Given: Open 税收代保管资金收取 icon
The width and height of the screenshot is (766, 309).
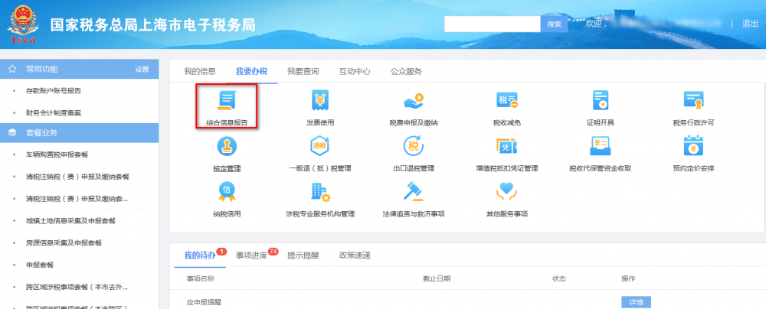Looking at the screenshot, I should pos(600,146).
